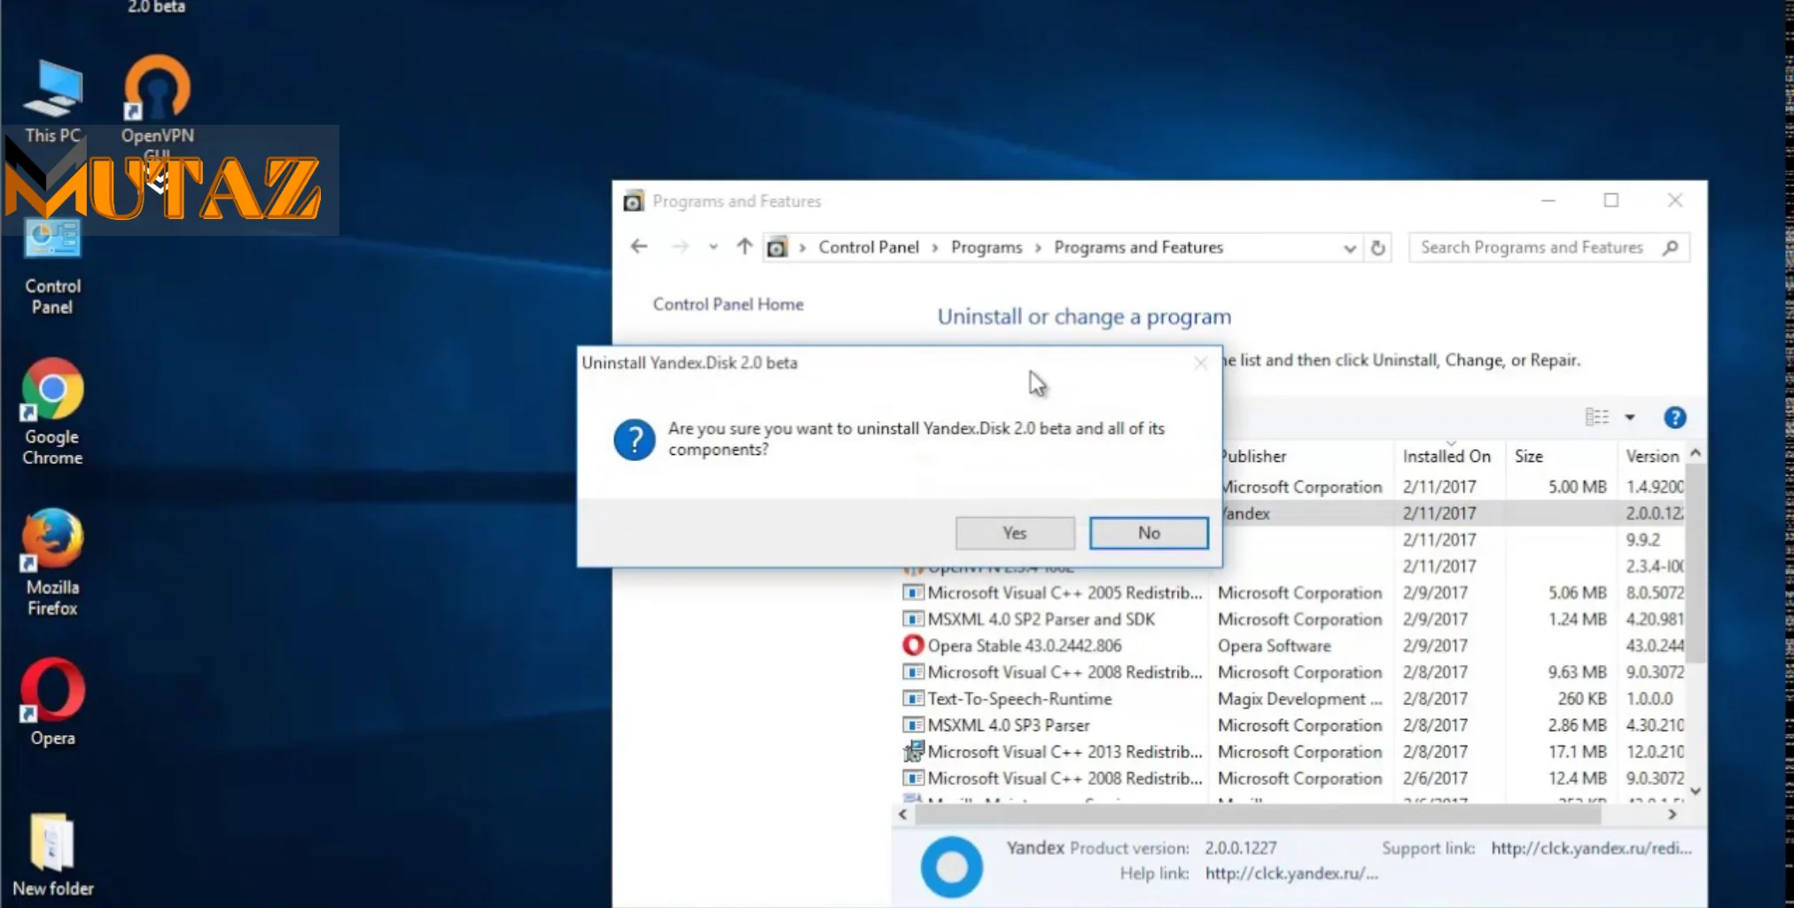Screen dimensions: 1794x908
Task: Launch Google Chrome desktop shortcut
Action: 52,412
